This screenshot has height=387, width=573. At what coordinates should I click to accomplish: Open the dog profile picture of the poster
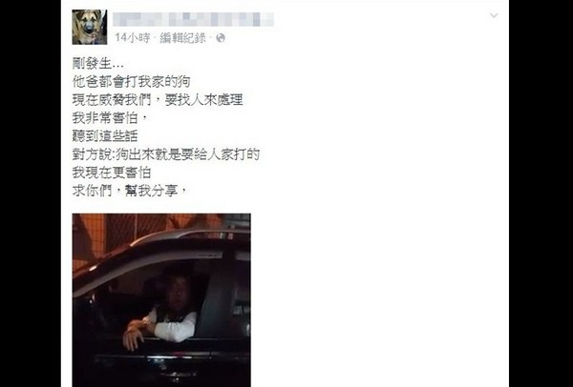pos(90,27)
